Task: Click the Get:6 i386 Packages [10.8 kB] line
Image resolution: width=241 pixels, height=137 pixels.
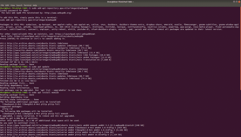Action: tap(55, 55)
